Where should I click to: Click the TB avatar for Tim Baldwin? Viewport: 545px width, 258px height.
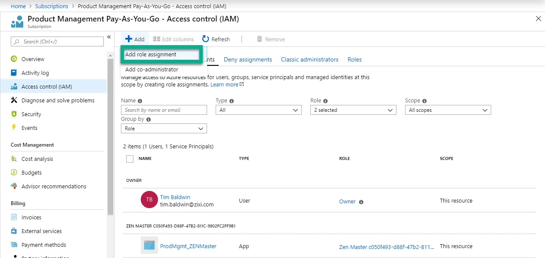point(149,200)
